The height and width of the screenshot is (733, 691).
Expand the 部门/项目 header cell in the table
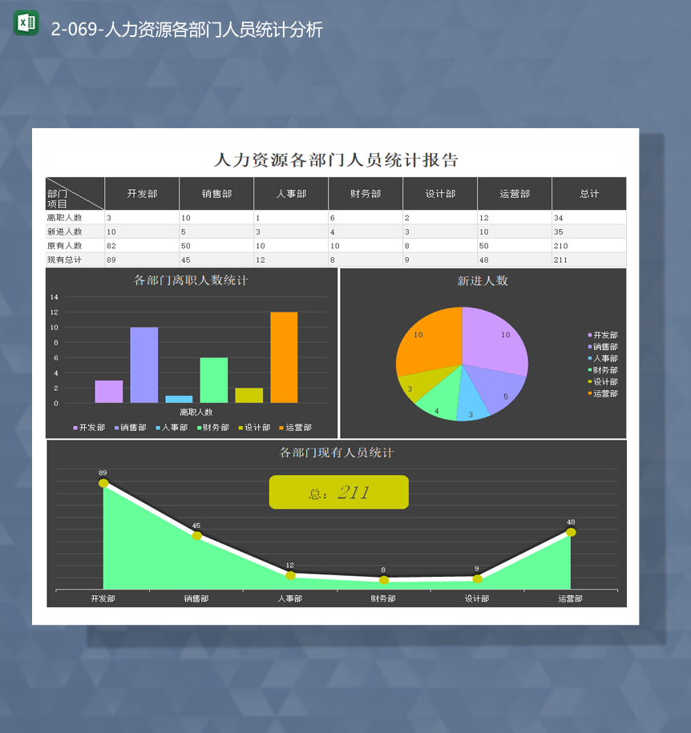coord(75,193)
